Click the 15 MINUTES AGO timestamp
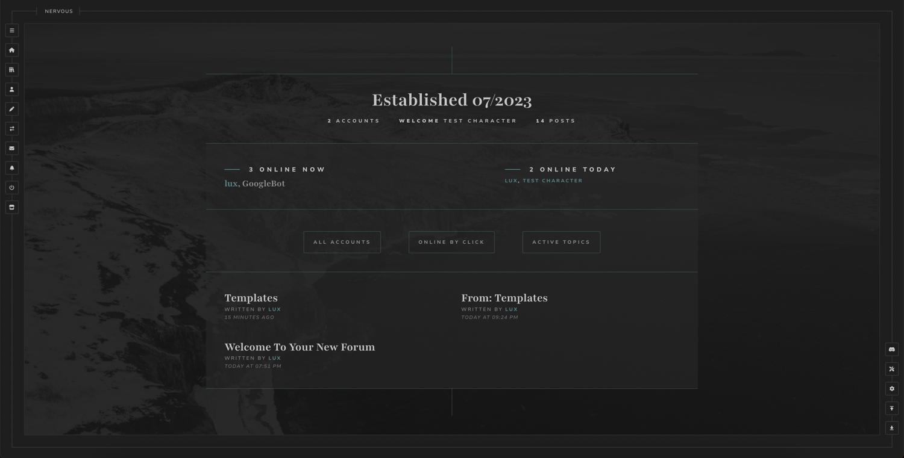Image resolution: width=904 pixels, height=458 pixels. 250,317
